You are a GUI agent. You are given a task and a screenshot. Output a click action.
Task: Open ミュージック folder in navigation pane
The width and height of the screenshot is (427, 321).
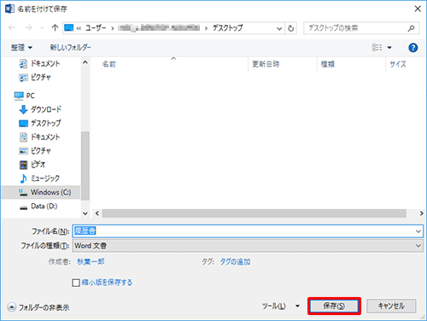pos(39,178)
